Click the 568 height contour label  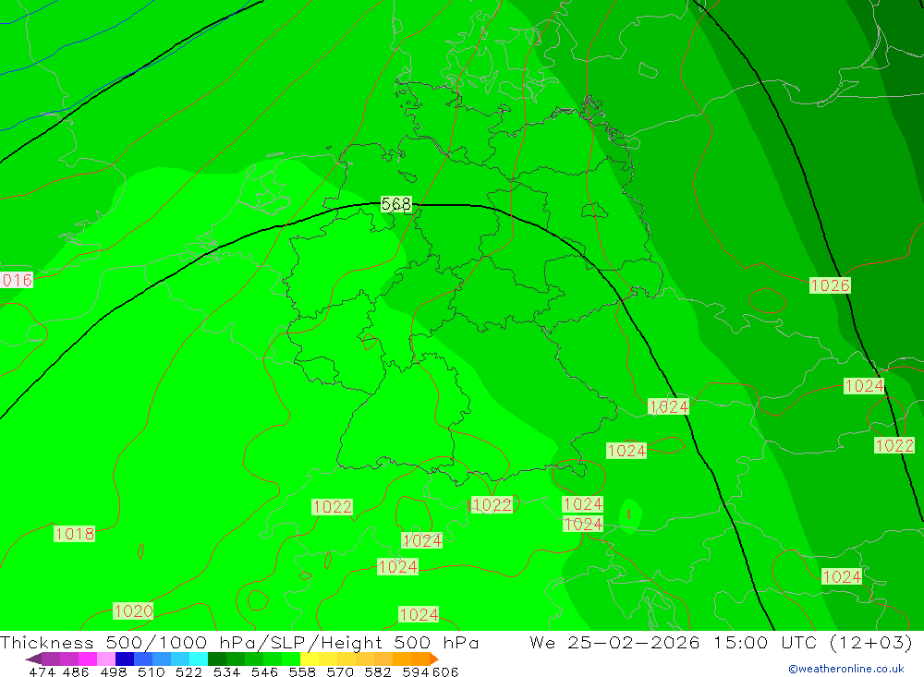(396, 204)
